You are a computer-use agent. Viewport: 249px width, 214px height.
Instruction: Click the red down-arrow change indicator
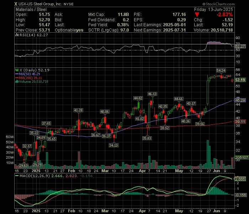[197, 15]
